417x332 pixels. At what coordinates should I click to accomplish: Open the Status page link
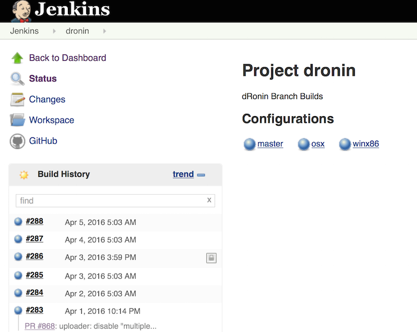(43, 79)
